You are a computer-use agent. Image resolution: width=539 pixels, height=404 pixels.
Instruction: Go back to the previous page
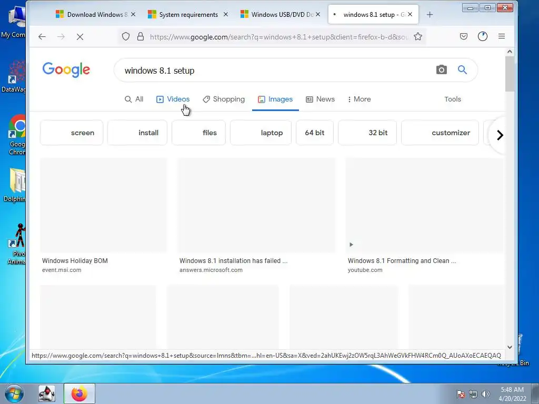(42, 37)
